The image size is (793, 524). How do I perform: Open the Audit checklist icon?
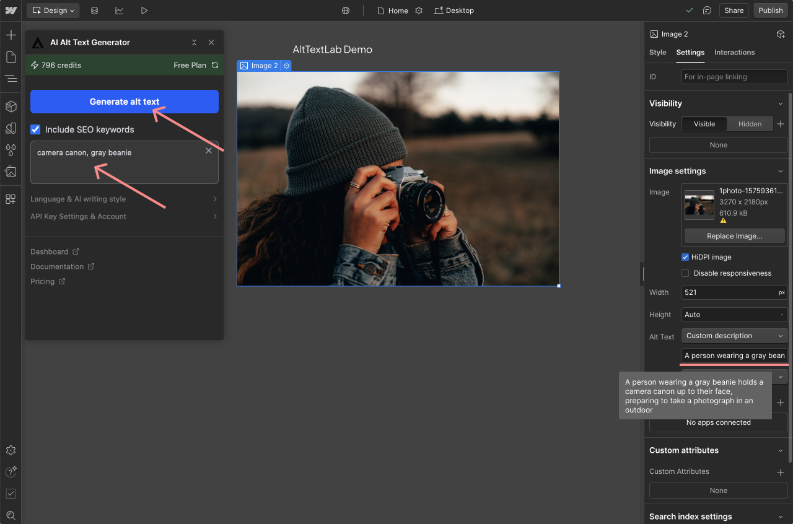point(11,494)
